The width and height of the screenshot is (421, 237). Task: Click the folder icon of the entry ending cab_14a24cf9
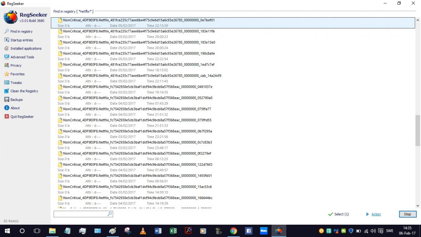tap(60, 75)
